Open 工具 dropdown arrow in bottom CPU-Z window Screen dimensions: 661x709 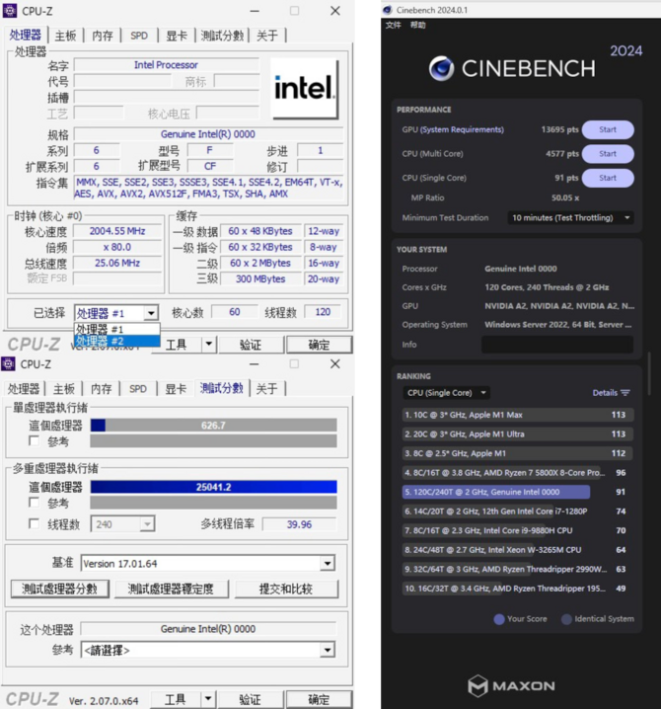[208, 699]
